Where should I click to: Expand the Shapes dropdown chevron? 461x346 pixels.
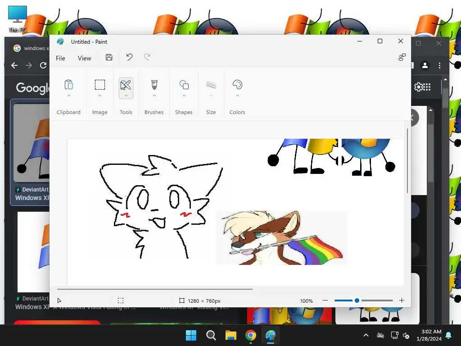pos(184,96)
